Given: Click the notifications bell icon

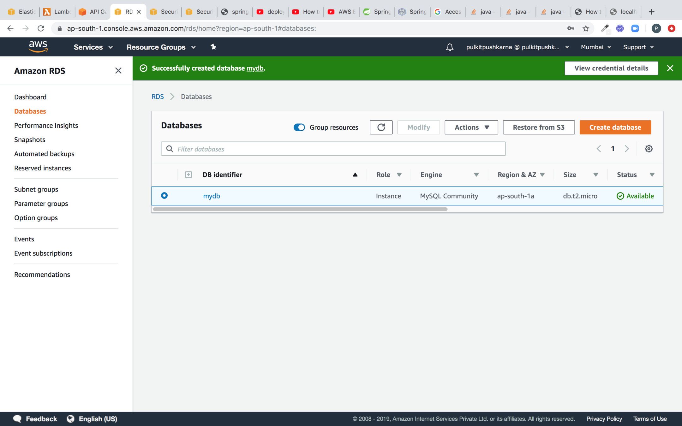Looking at the screenshot, I should 450,47.
